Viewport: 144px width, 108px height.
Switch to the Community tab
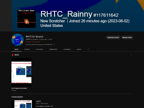coord(53,49)
